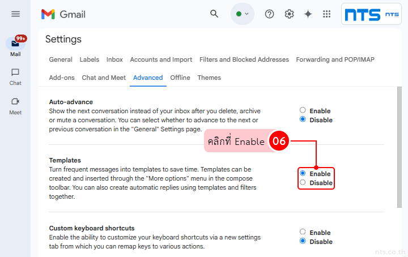Open Forwarding and POP/IMAP tab
Image resolution: width=408 pixels, height=257 pixels.
(x=335, y=59)
